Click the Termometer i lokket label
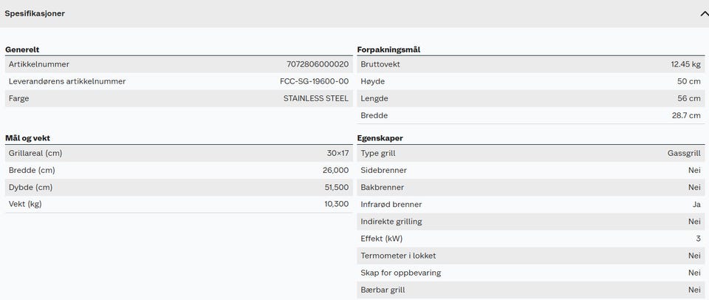The height and width of the screenshot is (300, 709). [398, 256]
